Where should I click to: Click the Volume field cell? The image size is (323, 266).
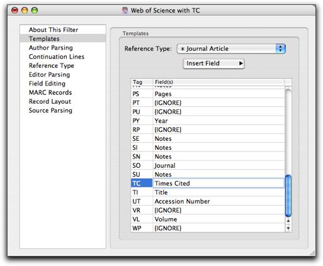(x=218, y=219)
